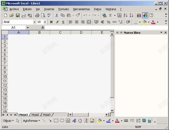Click the Paste clipboard icon
The height and width of the screenshot is (130, 169).
pyautogui.click(x=69, y=15)
